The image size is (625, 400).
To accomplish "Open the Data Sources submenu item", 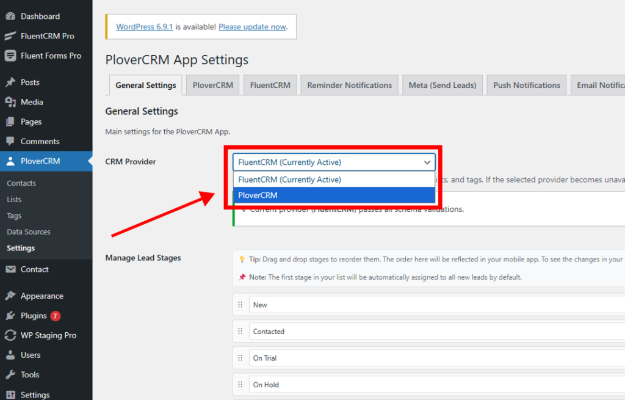I will (29, 232).
